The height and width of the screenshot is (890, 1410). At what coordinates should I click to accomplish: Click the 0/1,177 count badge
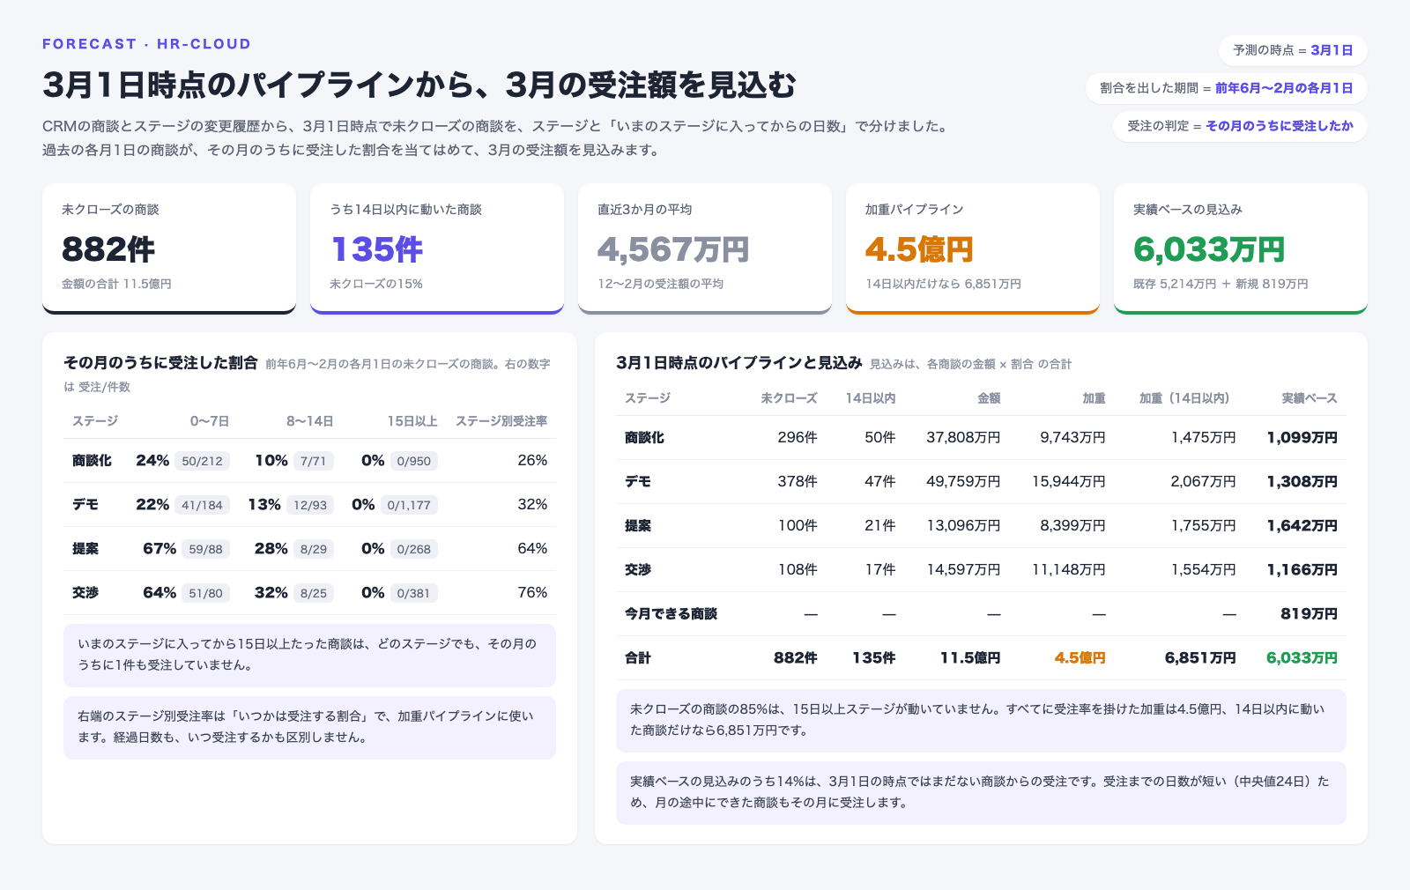click(x=409, y=505)
